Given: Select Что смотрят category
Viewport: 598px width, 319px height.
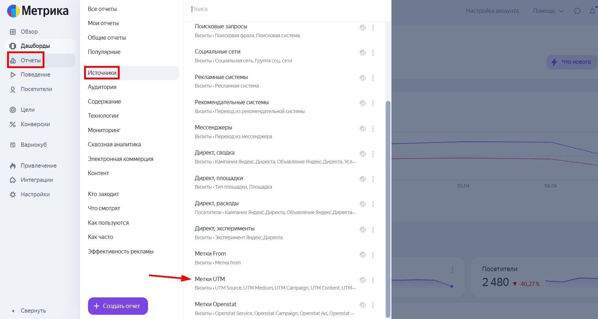Looking at the screenshot, I should click(x=104, y=208).
